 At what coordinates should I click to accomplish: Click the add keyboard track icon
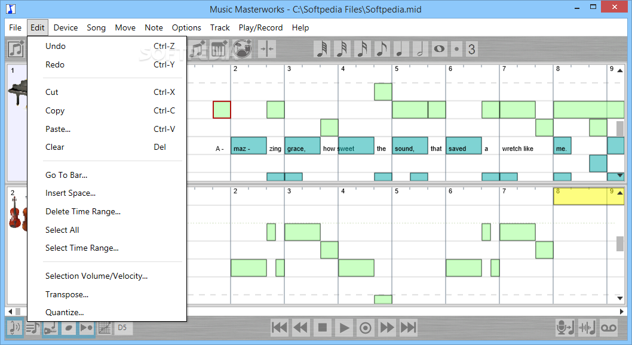(219, 49)
